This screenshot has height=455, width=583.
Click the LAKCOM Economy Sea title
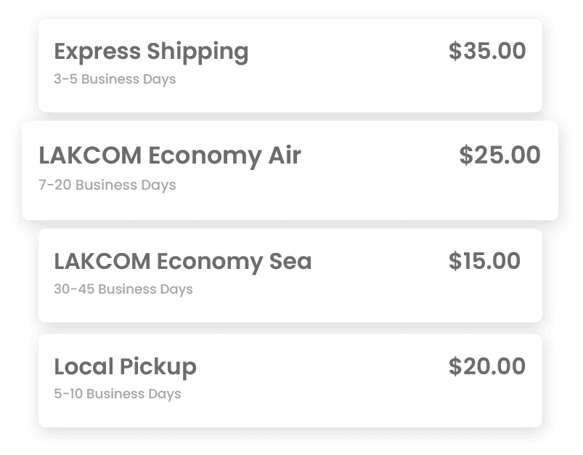click(x=183, y=262)
